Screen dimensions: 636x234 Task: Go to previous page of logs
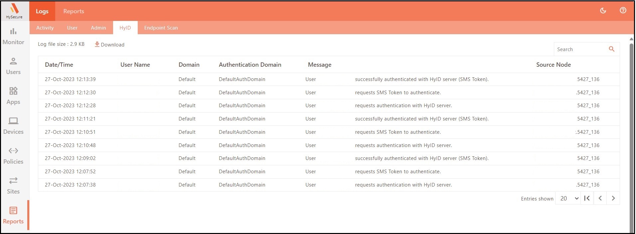(x=600, y=198)
